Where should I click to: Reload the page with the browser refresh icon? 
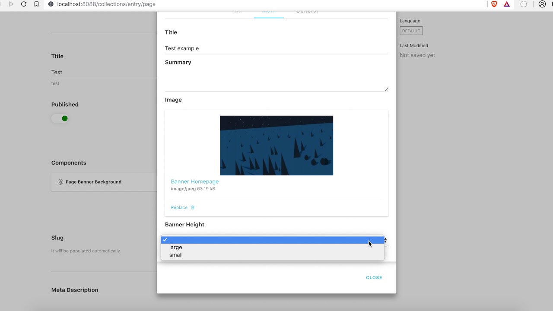click(x=24, y=4)
